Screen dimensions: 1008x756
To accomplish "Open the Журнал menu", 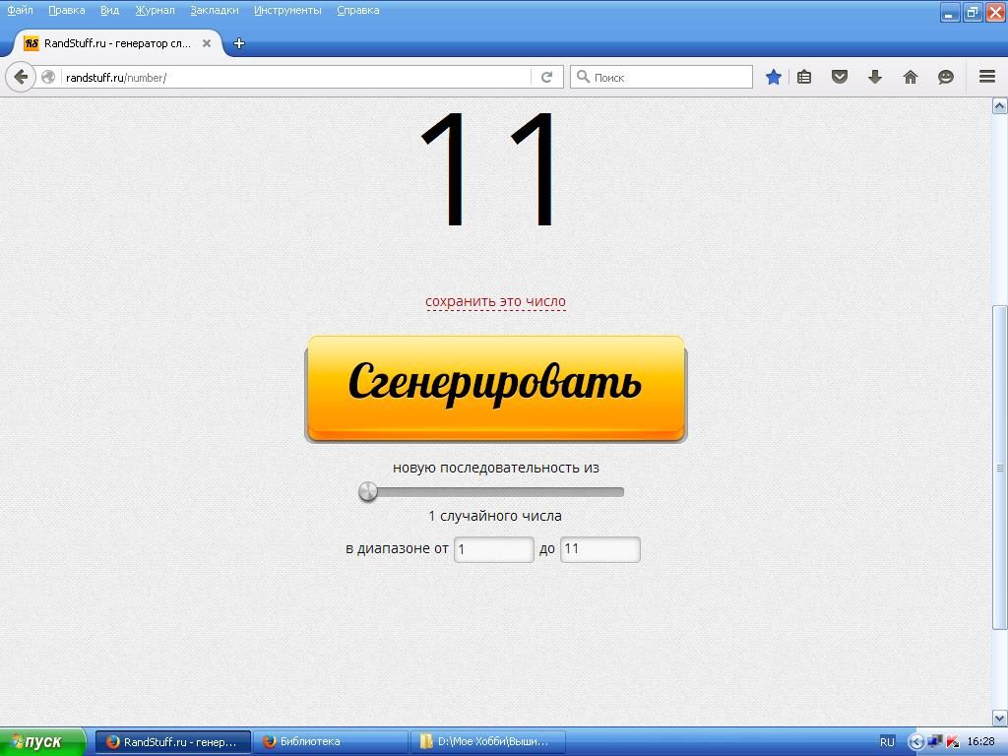I will [x=155, y=10].
